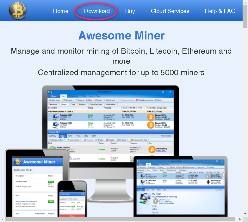Screen dimensions: 248x222
Task: Open the Buy page
Action: (x=130, y=11)
